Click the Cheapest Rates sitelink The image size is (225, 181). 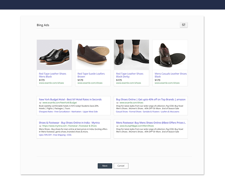coord(46,112)
